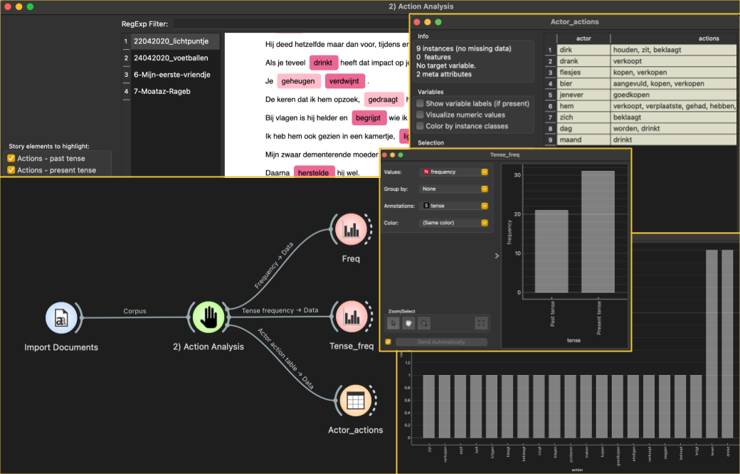Maximize the Action Analysis window green button
The width and height of the screenshot is (740, 474).
(x=30, y=6)
